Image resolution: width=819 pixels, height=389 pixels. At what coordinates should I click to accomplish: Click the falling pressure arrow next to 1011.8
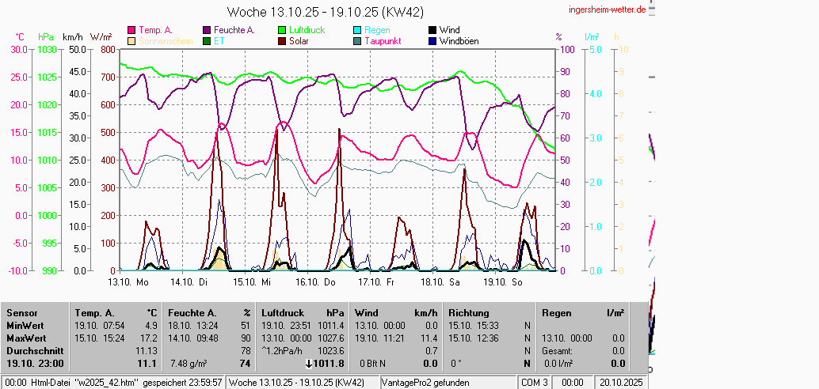coord(308,364)
